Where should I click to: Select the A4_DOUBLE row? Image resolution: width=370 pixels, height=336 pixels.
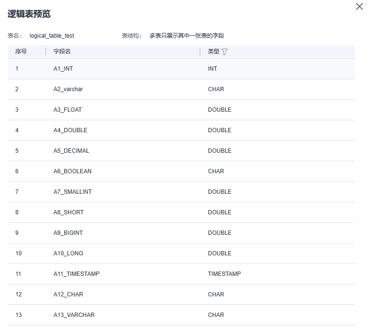tap(181, 130)
